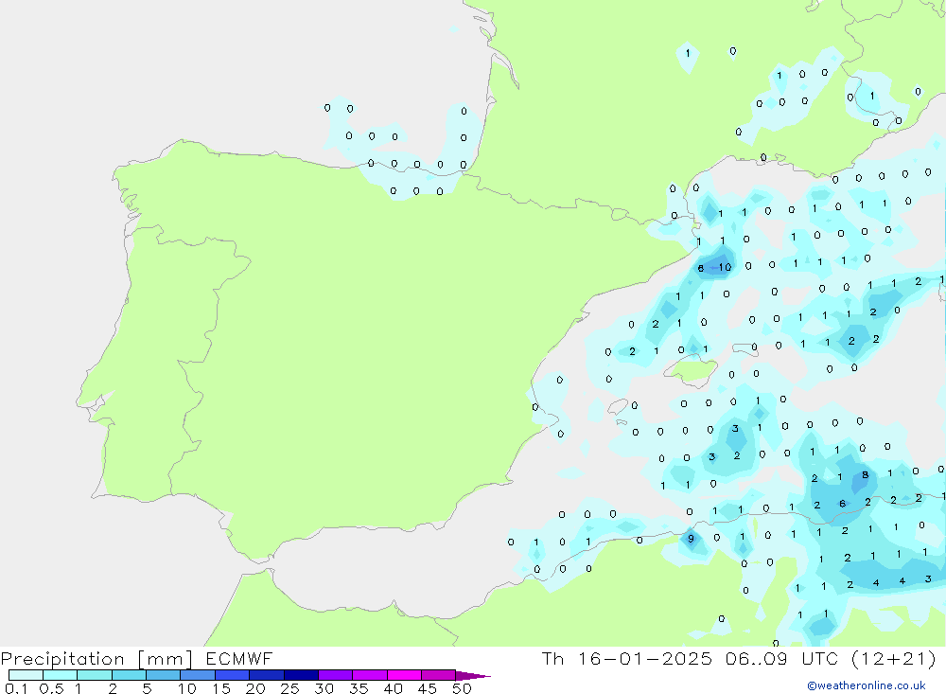This screenshot has height=694, width=946.
Task: Click the isolated 1 mm value over France
Action: pos(688,53)
